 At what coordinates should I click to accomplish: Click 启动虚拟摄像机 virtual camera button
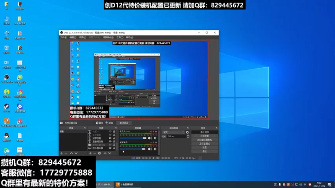click(x=204, y=140)
